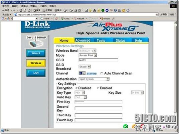Click the History icon in IE toolbar
The width and height of the screenshot is (179, 134).
65,10
